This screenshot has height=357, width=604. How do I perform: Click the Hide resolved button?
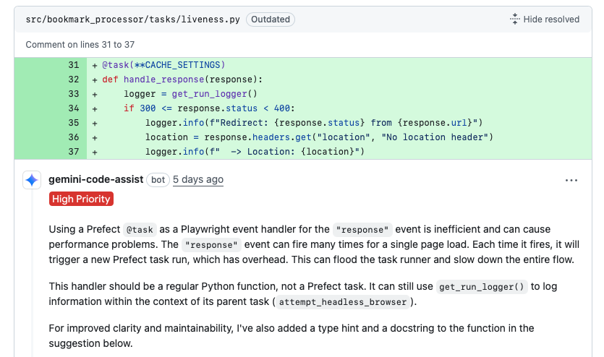(x=544, y=20)
